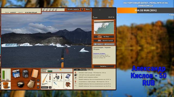The height and width of the screenshot is (97, 174).
Task: Open the Онлайн сервисы menu
Action: click(73, 9)
